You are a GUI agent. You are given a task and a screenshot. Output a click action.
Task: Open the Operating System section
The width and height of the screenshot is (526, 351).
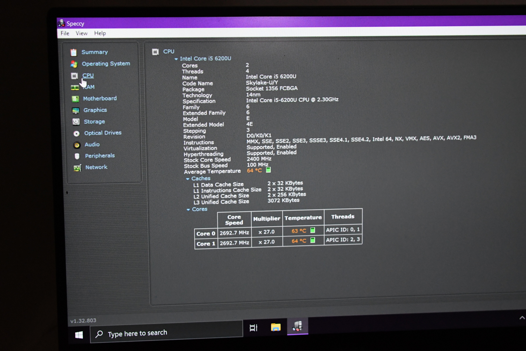tap(106, 63)
